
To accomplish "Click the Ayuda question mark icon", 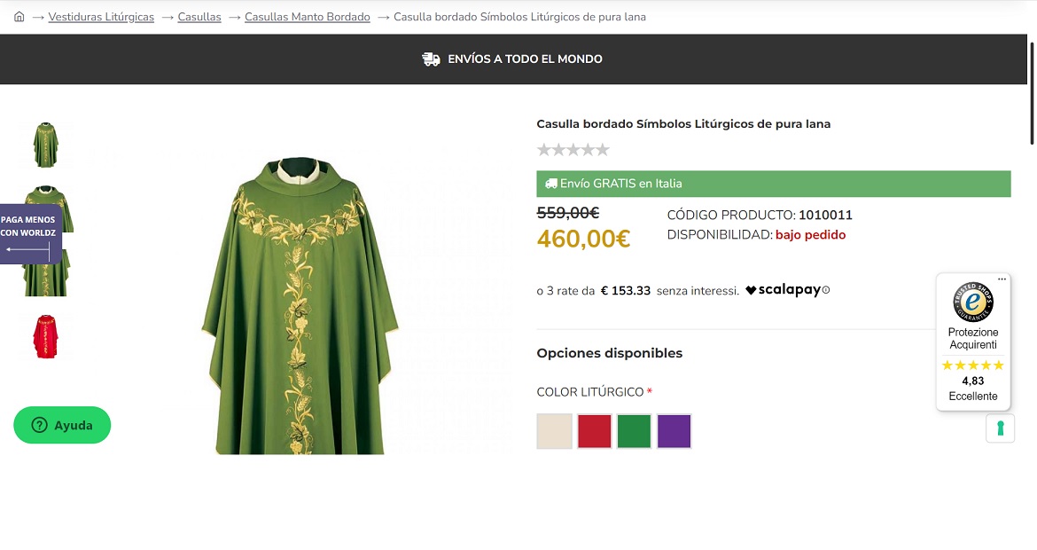I will [x=39, y=425].
